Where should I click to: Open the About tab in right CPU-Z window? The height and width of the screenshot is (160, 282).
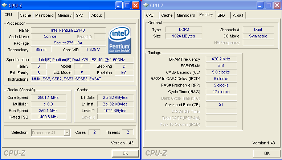point(238,15)
